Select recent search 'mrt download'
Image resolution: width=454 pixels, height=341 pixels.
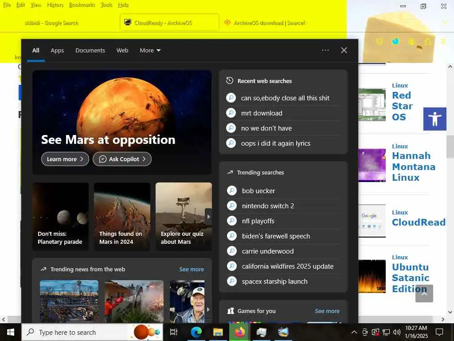coord(283,113)
